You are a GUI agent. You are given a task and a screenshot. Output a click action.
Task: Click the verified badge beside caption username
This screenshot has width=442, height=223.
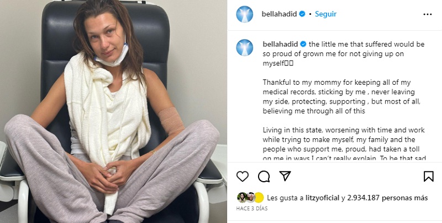click(x=303, y=44)
